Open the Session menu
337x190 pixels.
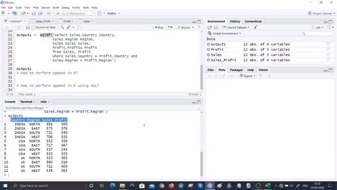46,7
